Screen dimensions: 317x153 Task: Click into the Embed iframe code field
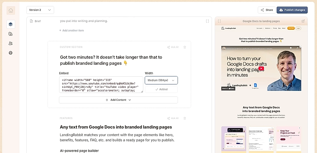point(101,85)
